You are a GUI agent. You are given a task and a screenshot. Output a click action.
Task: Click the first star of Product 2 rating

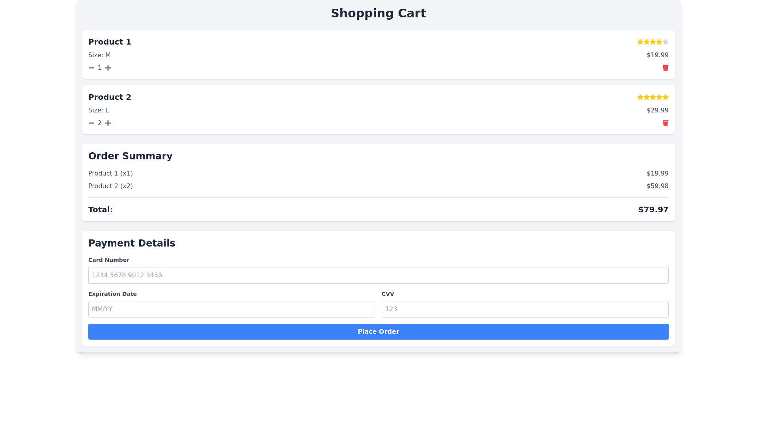[x=640, y=97]
